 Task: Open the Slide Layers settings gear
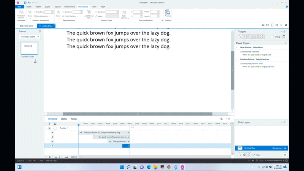click(x=285, y=155)
